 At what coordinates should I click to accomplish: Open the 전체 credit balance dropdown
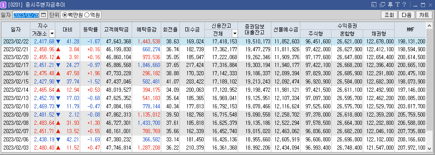click(x=235, y=33)
